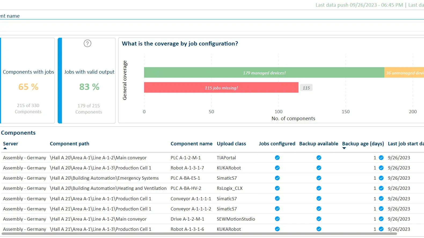Select the orange 36 unmanaged devices bar

(x=404, y=73)
